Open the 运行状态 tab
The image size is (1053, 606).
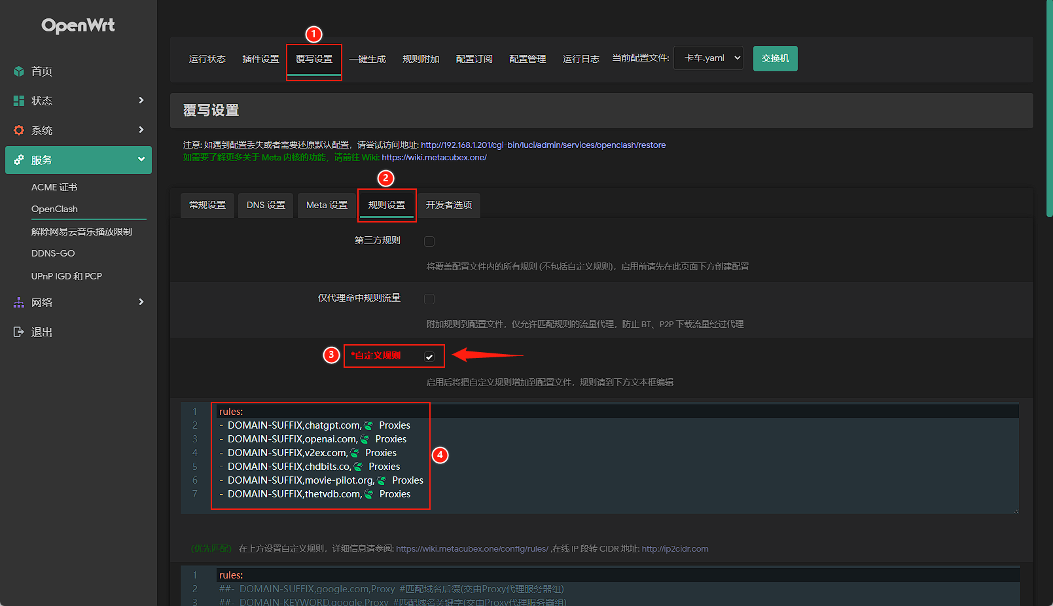pos(207,59)
